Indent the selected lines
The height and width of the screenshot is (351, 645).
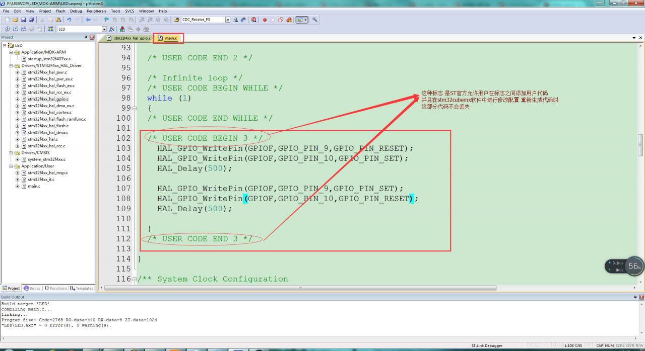coord(142,20)
